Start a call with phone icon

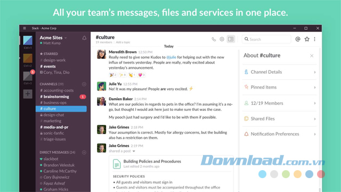pos(214,39)
